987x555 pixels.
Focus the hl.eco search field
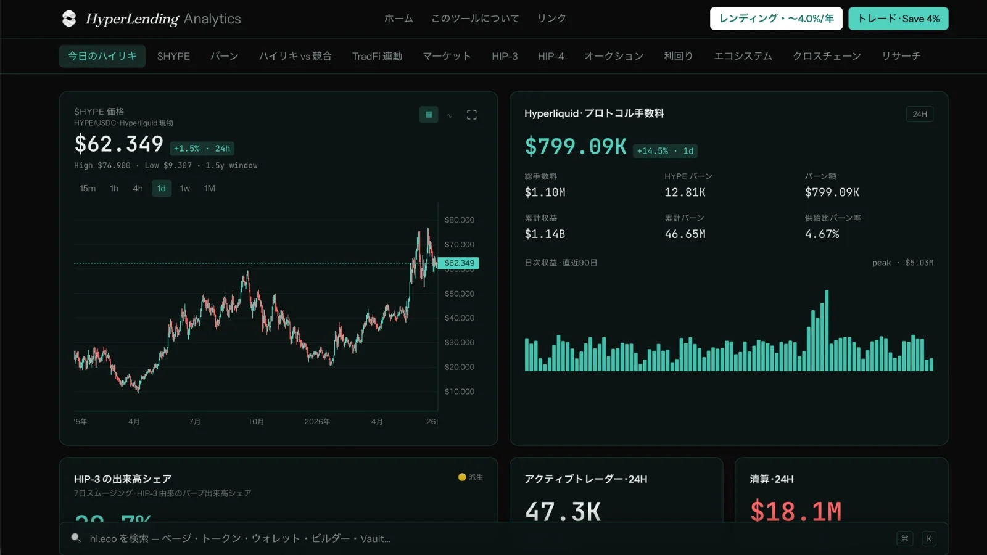[503, 538]
